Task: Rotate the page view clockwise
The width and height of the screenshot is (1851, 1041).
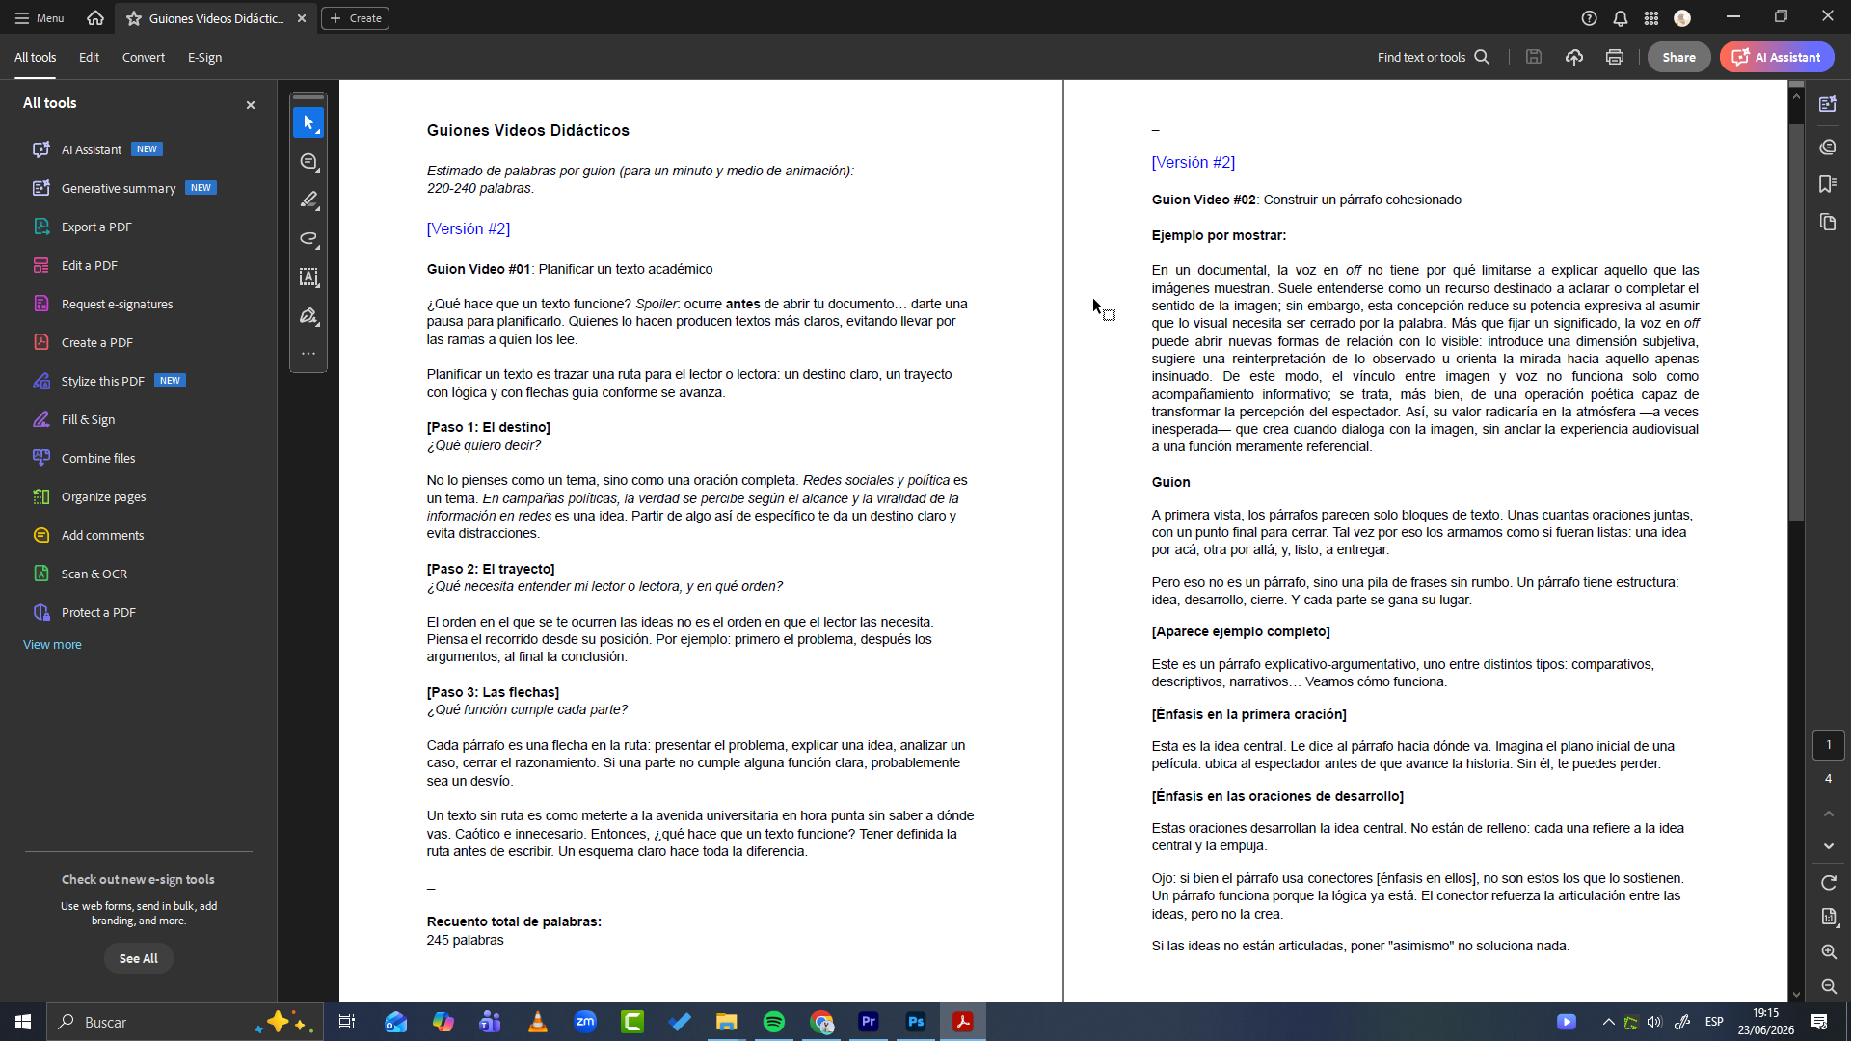Action: point(1829,883)
